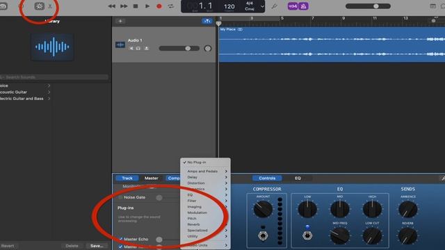Viewport: 445px width, 250px height.
Task: Toggle the Count-in button
Action: [293, 6]
